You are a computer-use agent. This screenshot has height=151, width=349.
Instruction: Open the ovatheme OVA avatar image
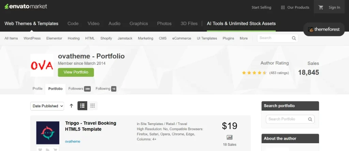(x=42, y=65)
